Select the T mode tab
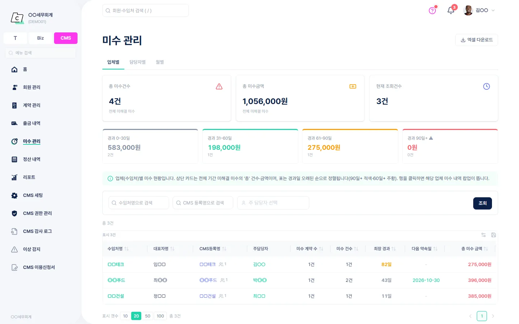 (15, 38)
